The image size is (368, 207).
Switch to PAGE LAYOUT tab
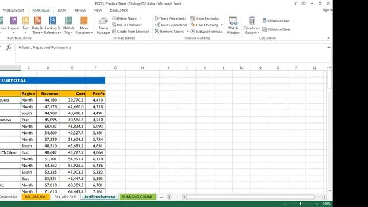[x=13, y=11]
